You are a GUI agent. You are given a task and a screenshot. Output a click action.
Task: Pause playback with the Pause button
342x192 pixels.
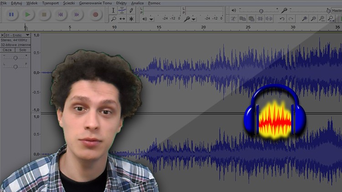(x=11, y=15)
